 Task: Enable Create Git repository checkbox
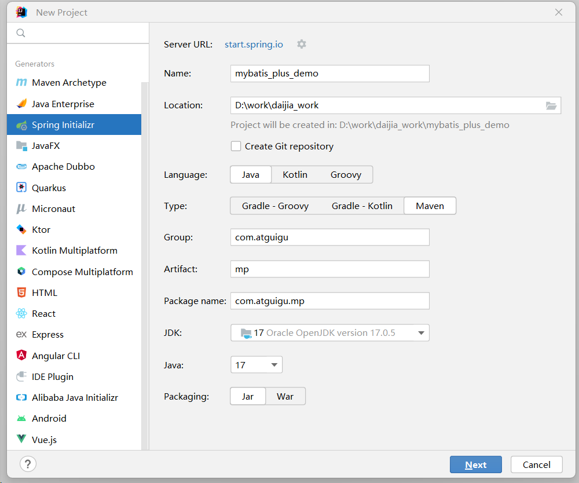tap(236, 146)
